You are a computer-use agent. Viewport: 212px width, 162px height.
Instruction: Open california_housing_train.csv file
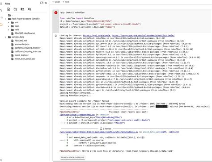28,52
